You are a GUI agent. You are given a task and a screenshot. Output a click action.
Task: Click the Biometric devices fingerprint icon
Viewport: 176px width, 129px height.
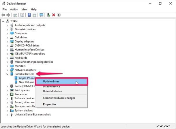click(x=12, y=29)
